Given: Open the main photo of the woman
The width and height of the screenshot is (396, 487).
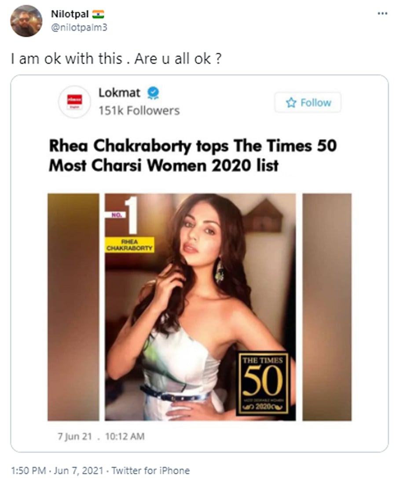Looking at the screenshot, I should point(200,308).
